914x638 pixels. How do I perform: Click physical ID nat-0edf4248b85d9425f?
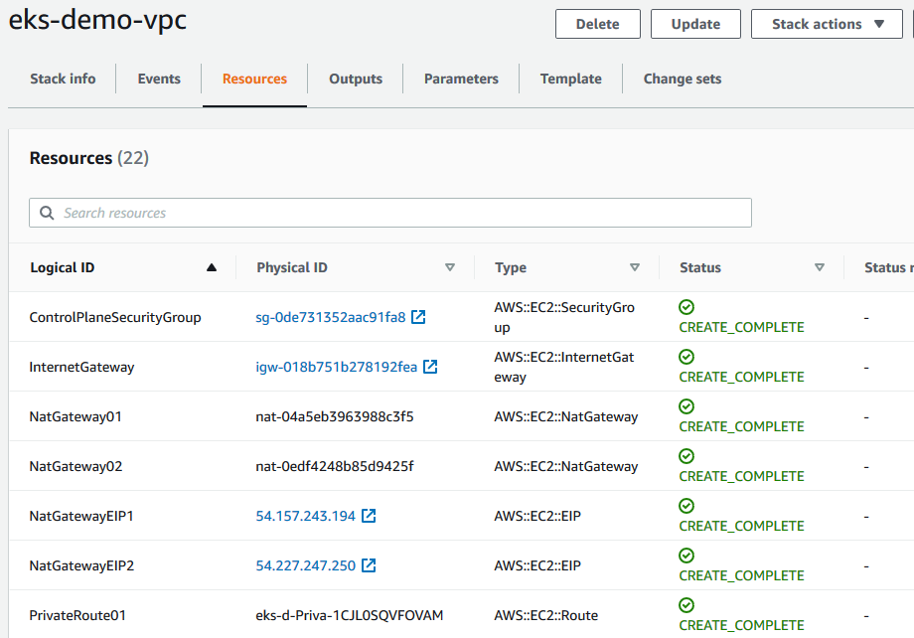pyautogui.click(x=335, y=466)
